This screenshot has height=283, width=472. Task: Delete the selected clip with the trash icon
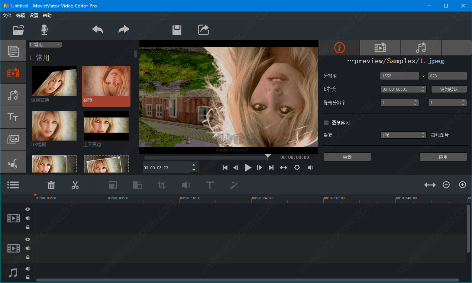pyautogui.click(x=51, y=185)
